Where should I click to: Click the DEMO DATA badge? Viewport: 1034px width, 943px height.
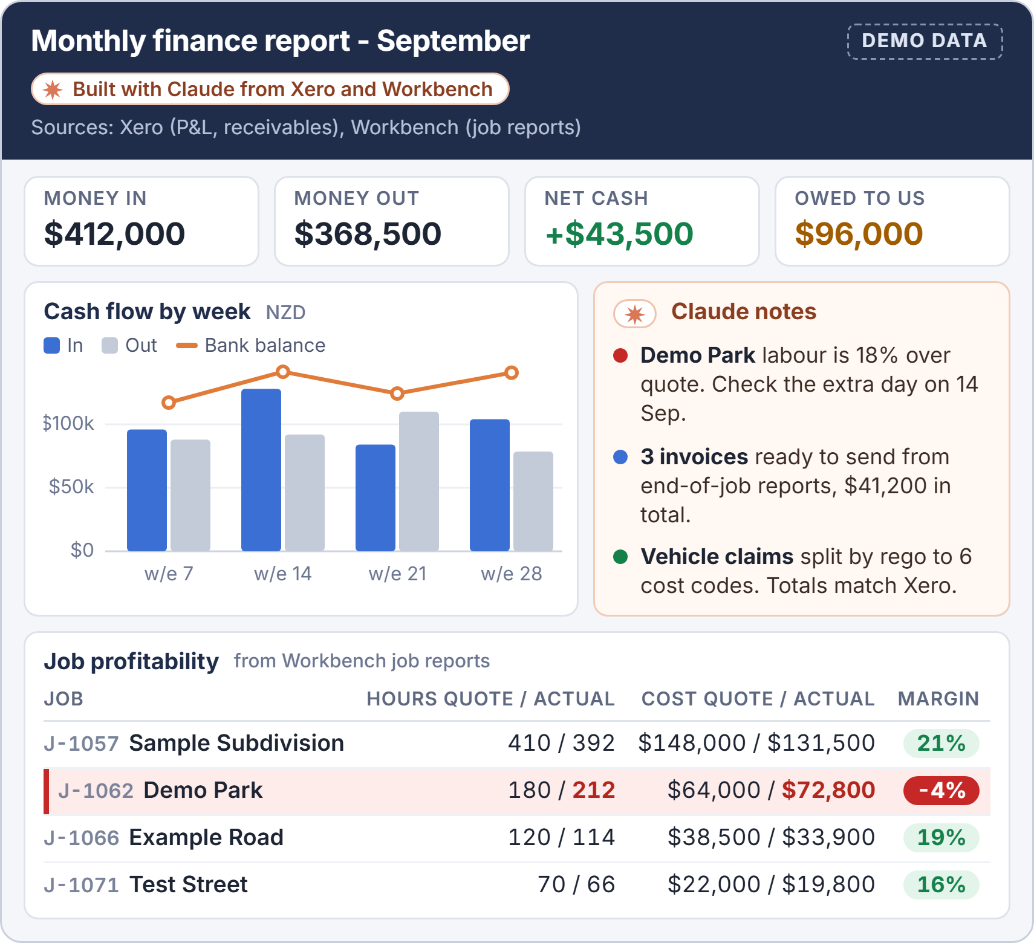[x=925, y=41]
